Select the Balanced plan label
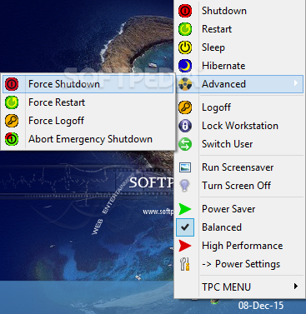 coord(222,227)
